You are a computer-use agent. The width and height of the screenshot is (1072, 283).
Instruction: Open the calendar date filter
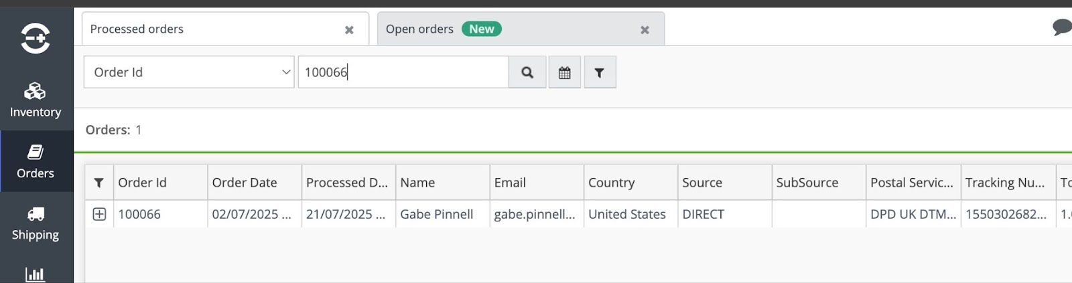tap(565, 72)
